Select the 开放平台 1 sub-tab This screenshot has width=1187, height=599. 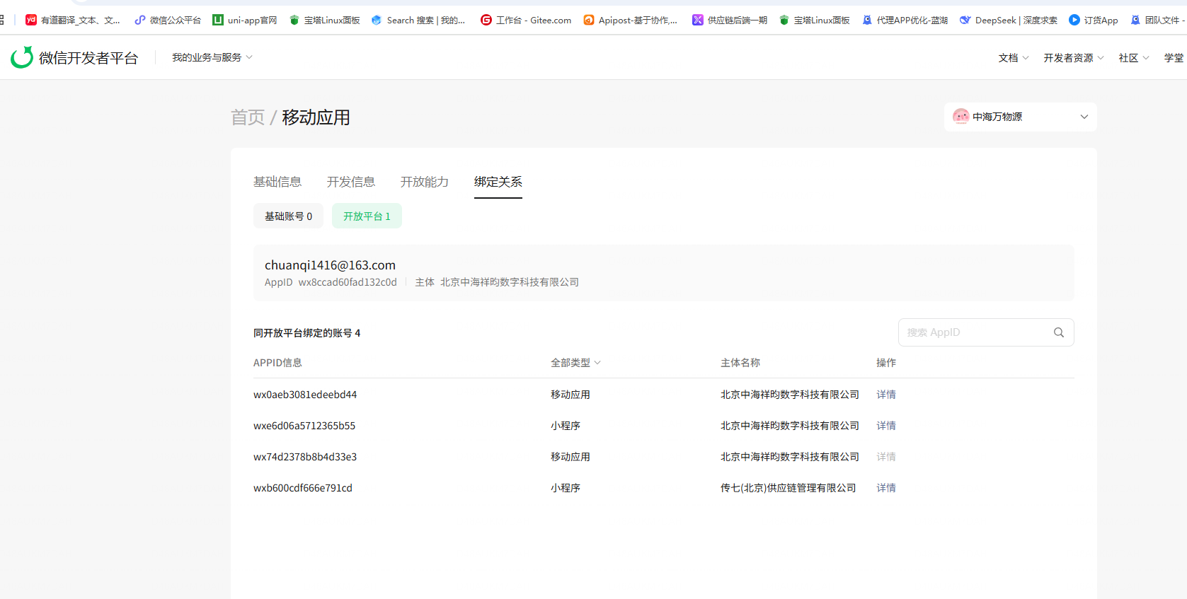367,216
